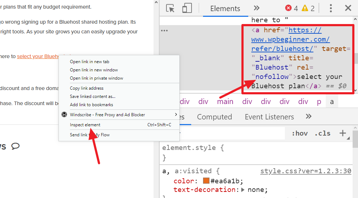The height and width of the screenshot is (198, 358).
Task: Click the comments speech bubble icon
Action: click(15, 146)
